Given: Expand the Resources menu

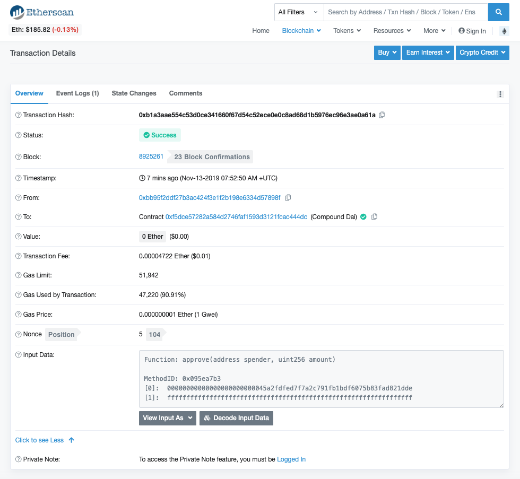Looking at the screenshot, I should coord(392,31).
